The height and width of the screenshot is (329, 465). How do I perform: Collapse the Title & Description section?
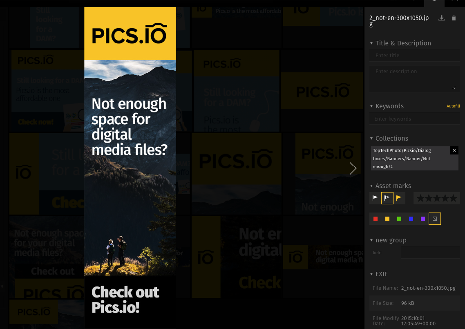click(x=371, y=43)
